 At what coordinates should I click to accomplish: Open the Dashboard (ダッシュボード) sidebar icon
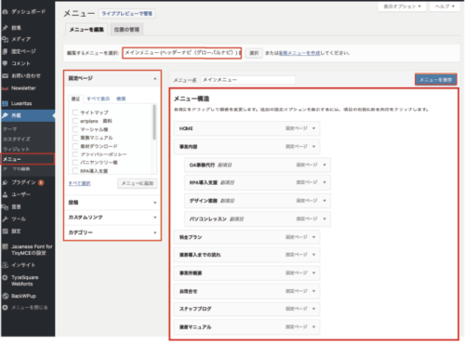[x=5, y=12]
